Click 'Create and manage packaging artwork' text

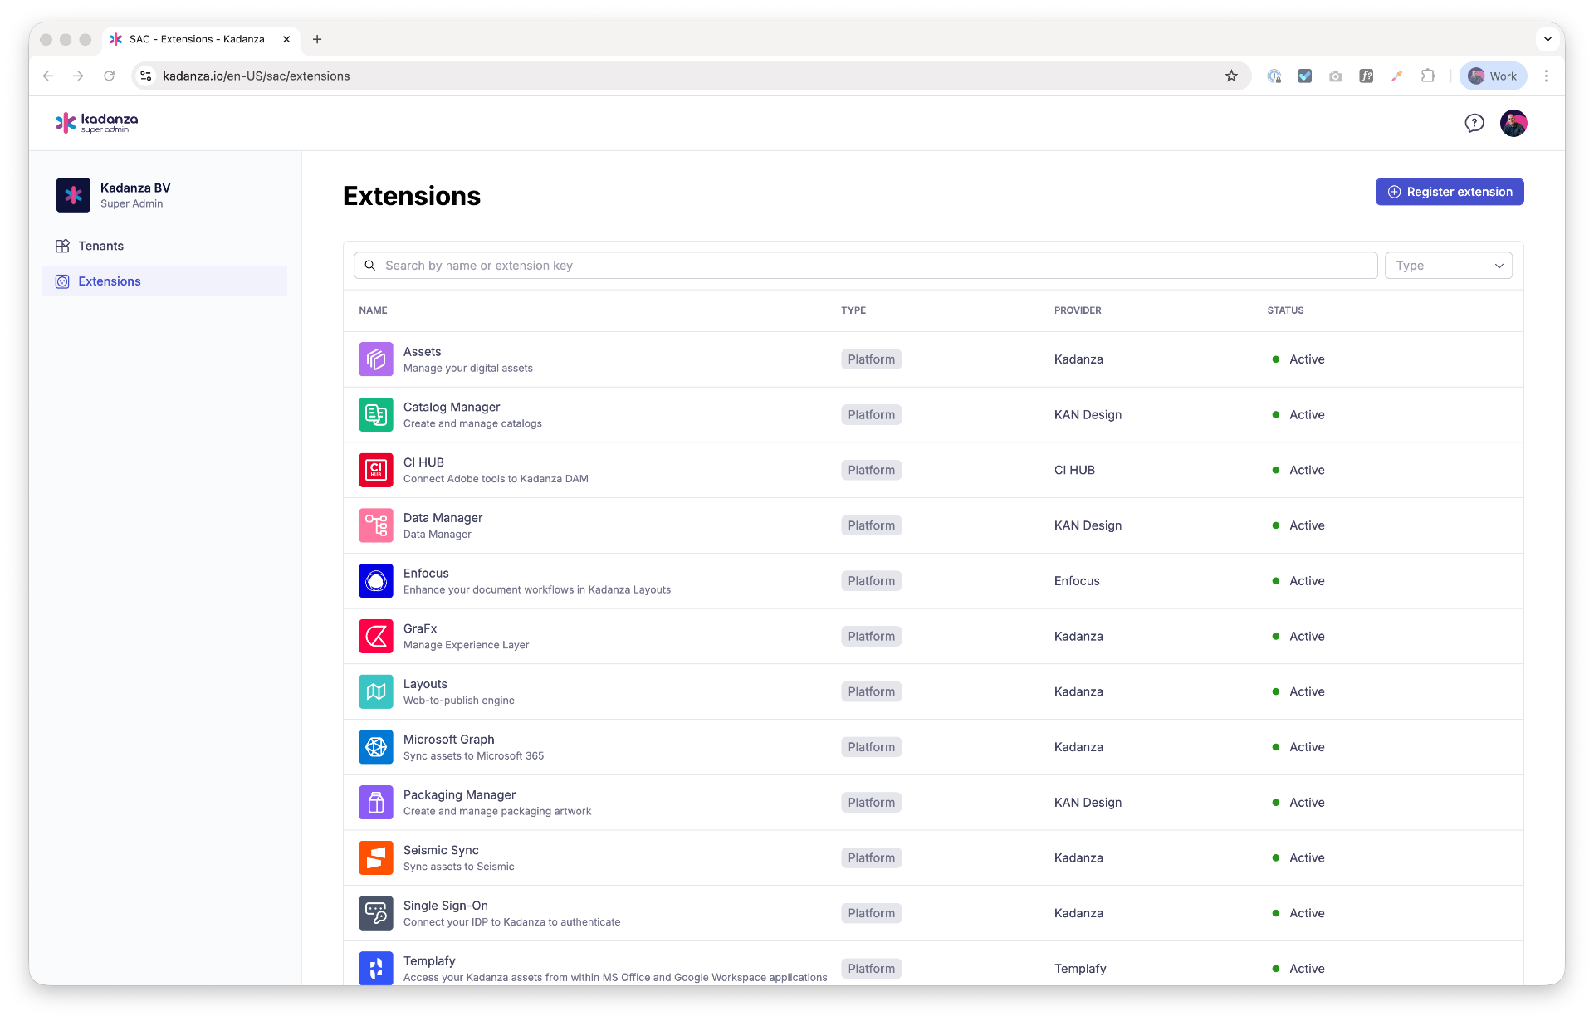(x=497, y=812)
